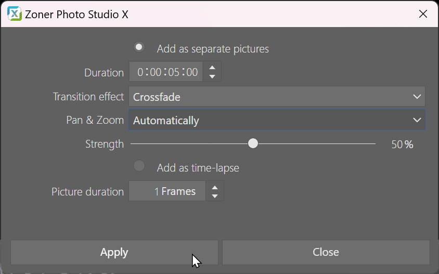Click the Duration time input field
The width and height of the screenshot is (439, 274).
(166, 72)
